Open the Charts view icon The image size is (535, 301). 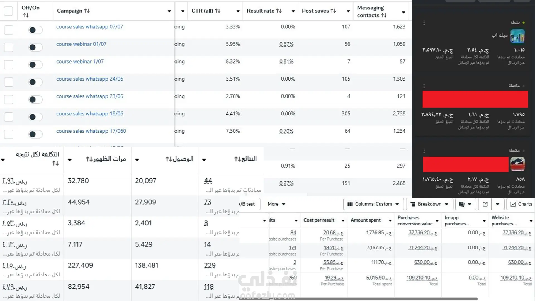pyautogui.click(x=513, y=204)
